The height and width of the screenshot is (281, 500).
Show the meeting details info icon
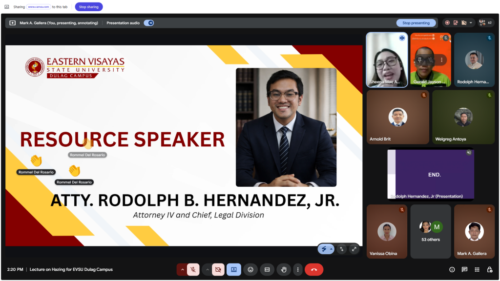click(452, 269)
